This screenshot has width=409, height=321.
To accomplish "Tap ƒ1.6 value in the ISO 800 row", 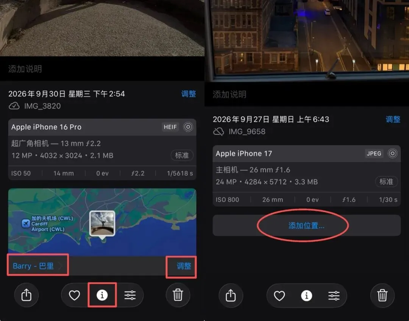I will 349,200.
